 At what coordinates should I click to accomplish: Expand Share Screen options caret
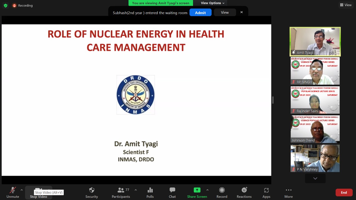[x=207, y=190]
